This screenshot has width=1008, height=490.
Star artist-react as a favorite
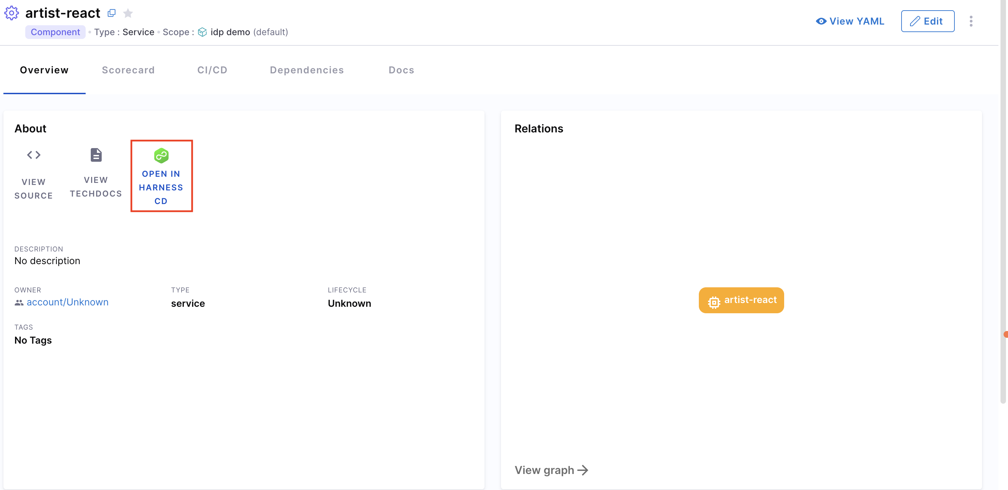tap(128, 13)
